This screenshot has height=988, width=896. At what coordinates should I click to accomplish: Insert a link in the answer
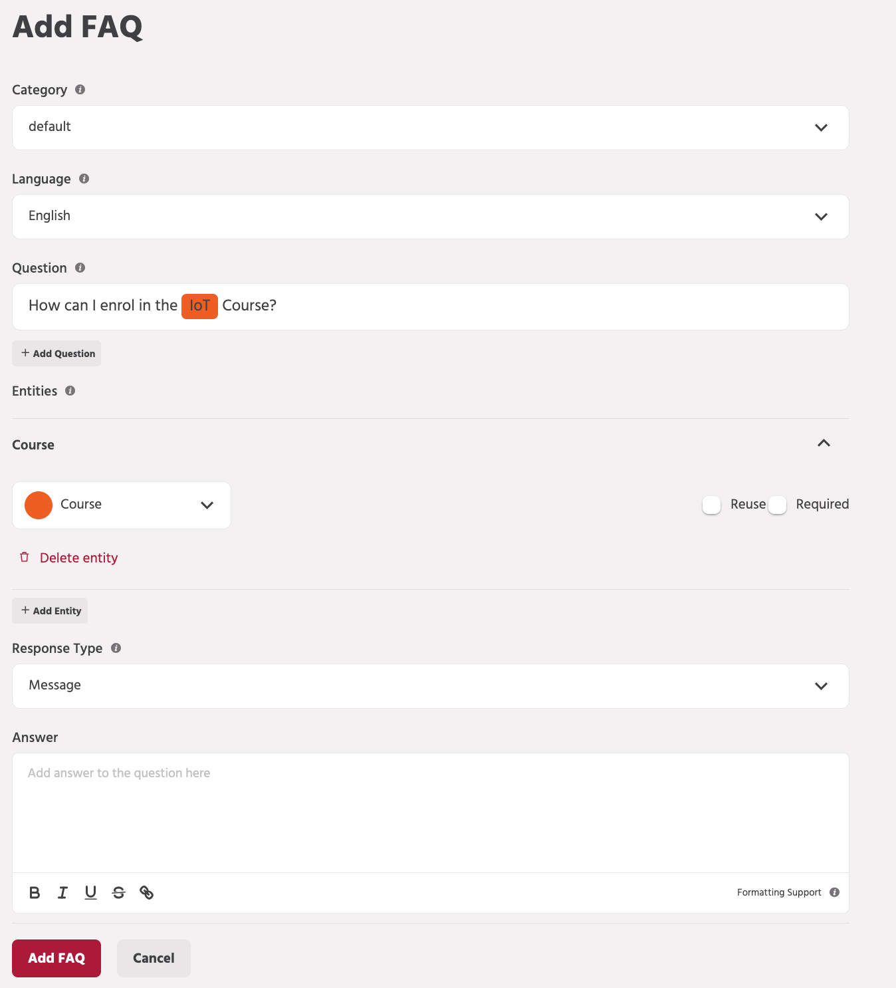tap(147, 893)
